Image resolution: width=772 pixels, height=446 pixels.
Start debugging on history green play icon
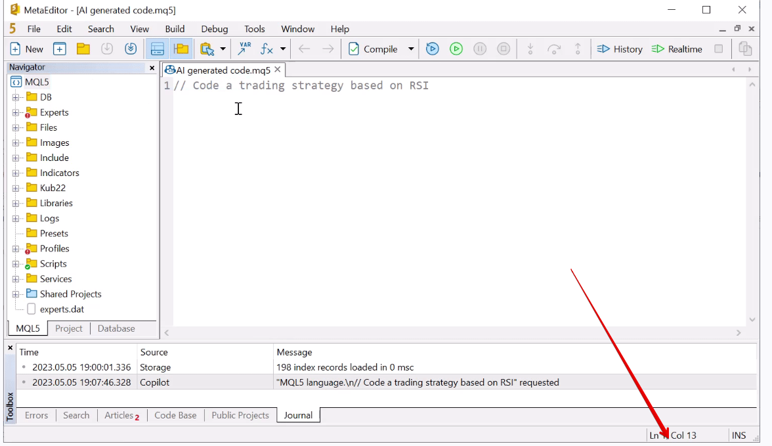[x=456, y=49]
